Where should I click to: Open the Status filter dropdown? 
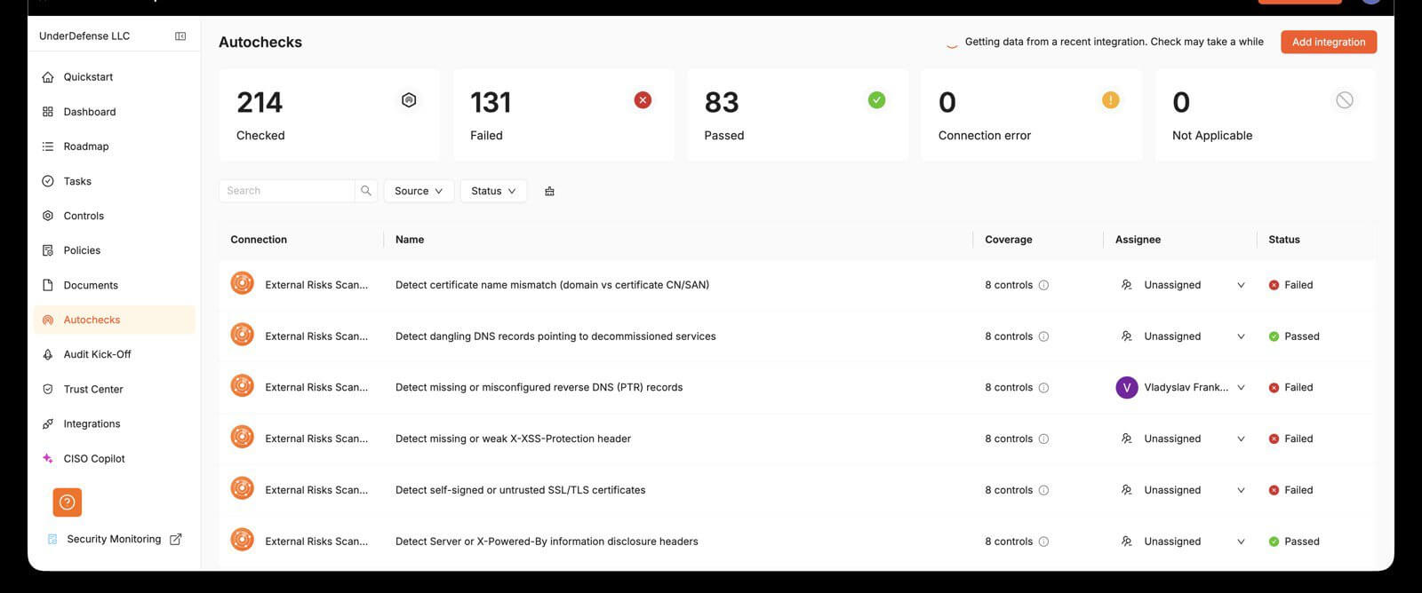pyautogui.click(x=493, y=191)
